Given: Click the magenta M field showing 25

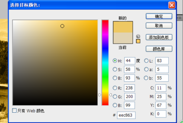Looking at the screenshot, I should click(161, 97).
